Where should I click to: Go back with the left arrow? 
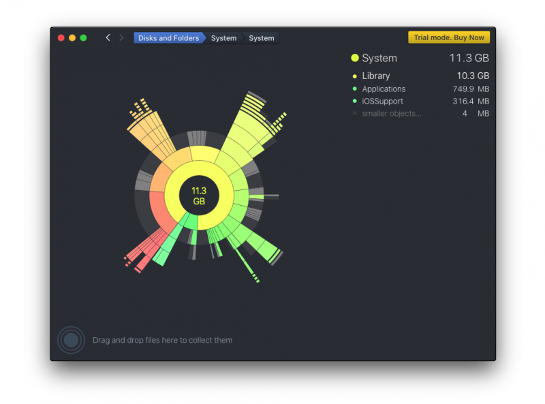point(108,37)
